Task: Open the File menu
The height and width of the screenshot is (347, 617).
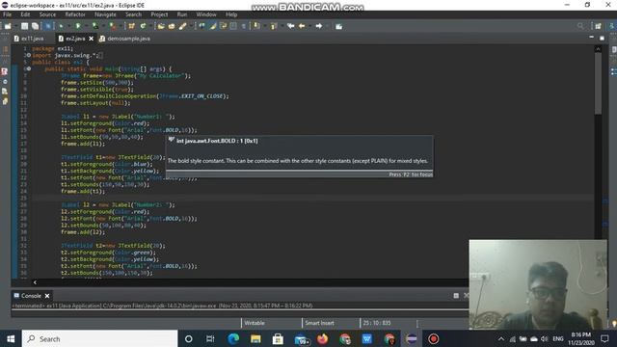Action: [x=7, y=14]
